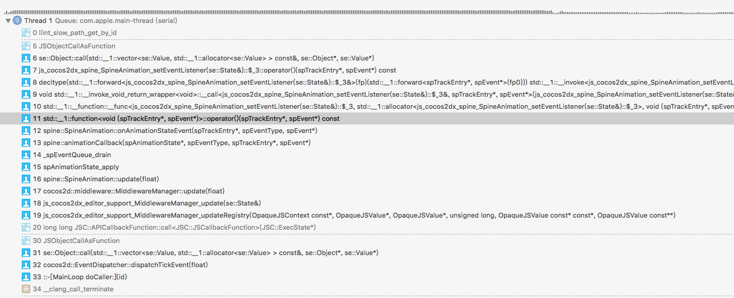Click user icon of frame 6 se::Object::call
This screenshot has height=298, width=734.
click(x=26, y=58)
